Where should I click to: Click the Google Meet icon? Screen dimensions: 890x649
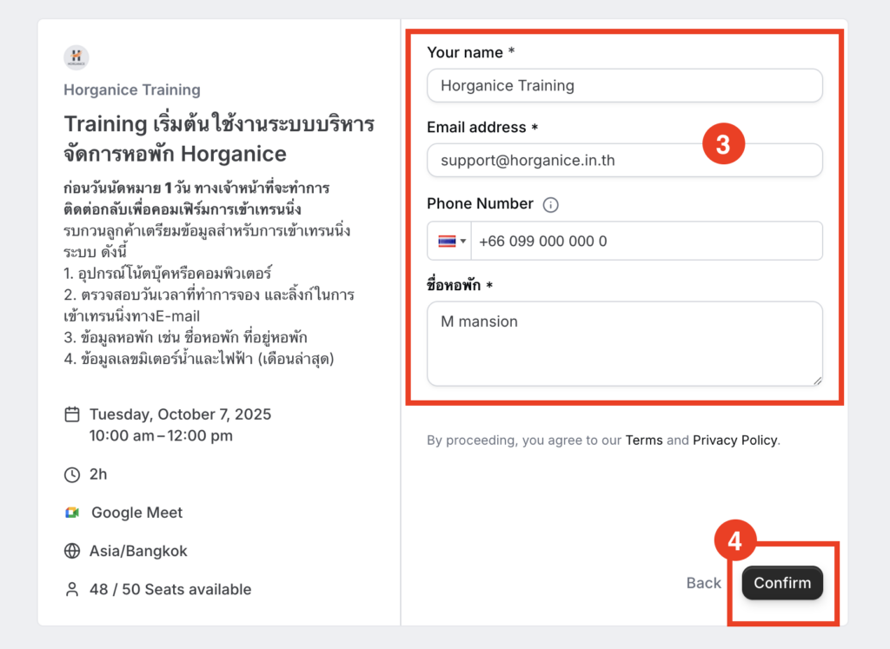(x=72, y=513)
